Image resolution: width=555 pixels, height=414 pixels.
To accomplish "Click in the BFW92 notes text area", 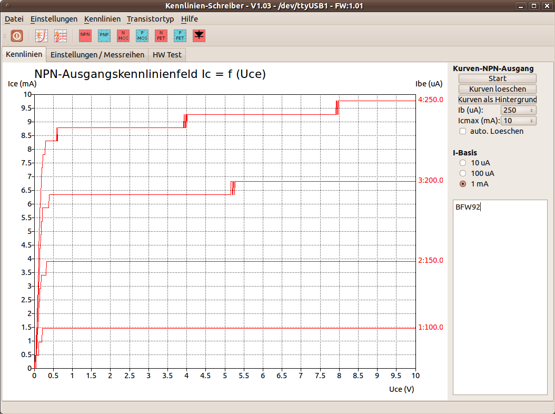I will click(500, 297).
